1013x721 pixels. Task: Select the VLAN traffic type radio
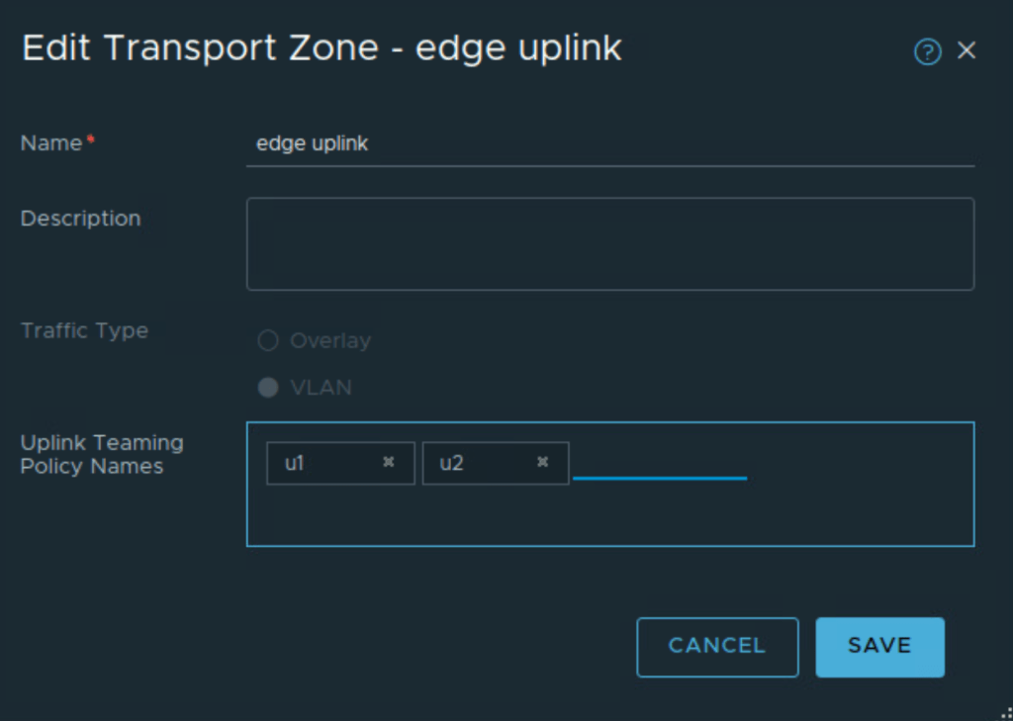click(x=268, y=388)
